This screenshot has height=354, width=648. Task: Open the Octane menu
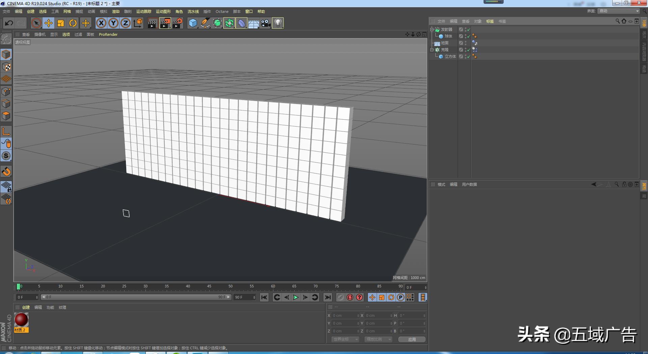[x=222, y=11]
